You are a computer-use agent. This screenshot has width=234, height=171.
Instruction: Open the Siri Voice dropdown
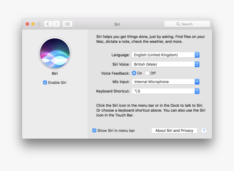pos(165,64)
